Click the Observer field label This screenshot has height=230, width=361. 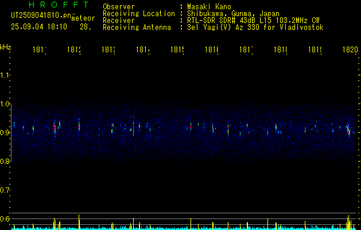point(119,7)
